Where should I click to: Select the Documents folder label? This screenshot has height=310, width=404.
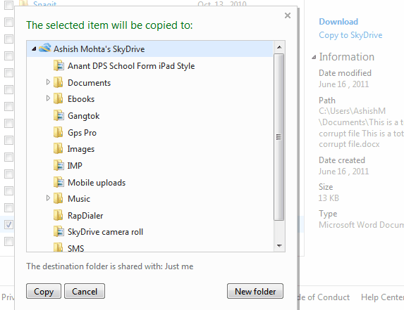tap(89, 83)
